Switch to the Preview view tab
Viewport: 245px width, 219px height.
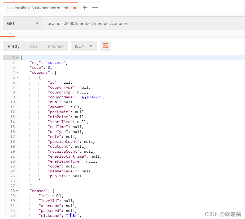[56, 46]
